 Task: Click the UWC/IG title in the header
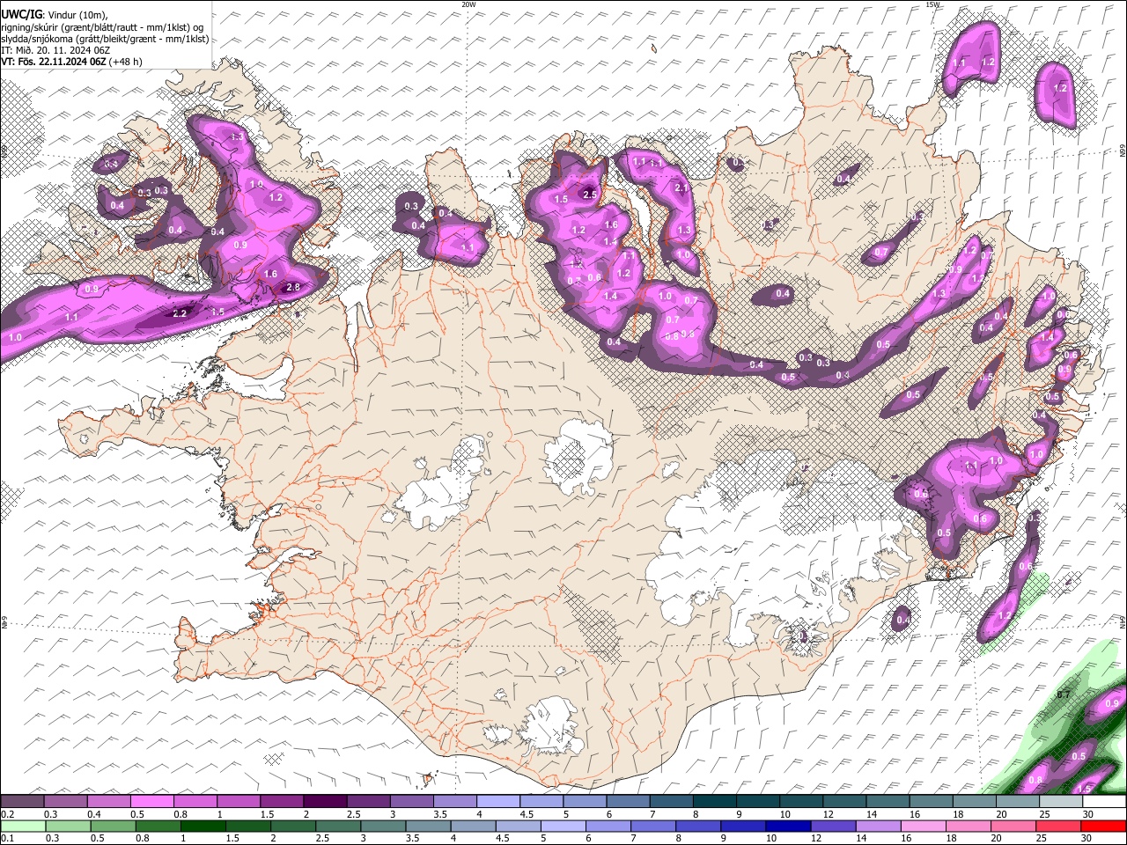point(21,15)
